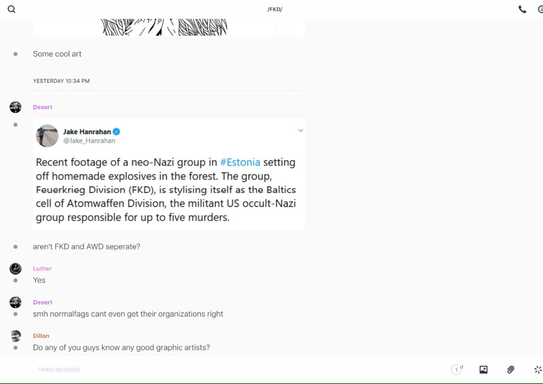
Task: Click the /FKD/ conversation title
Action: (x=275, y=9)
